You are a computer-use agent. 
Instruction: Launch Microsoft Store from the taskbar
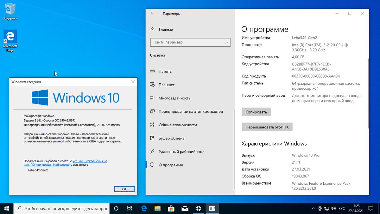click(171, 208)
